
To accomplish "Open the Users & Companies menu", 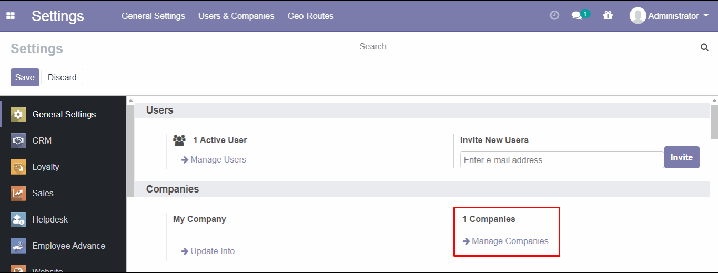I will point(236,16).
